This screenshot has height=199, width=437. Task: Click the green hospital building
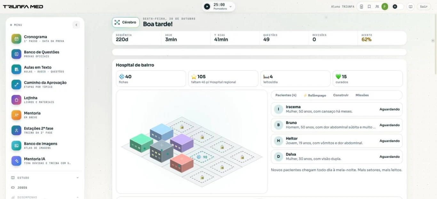[x=141, y=143]
